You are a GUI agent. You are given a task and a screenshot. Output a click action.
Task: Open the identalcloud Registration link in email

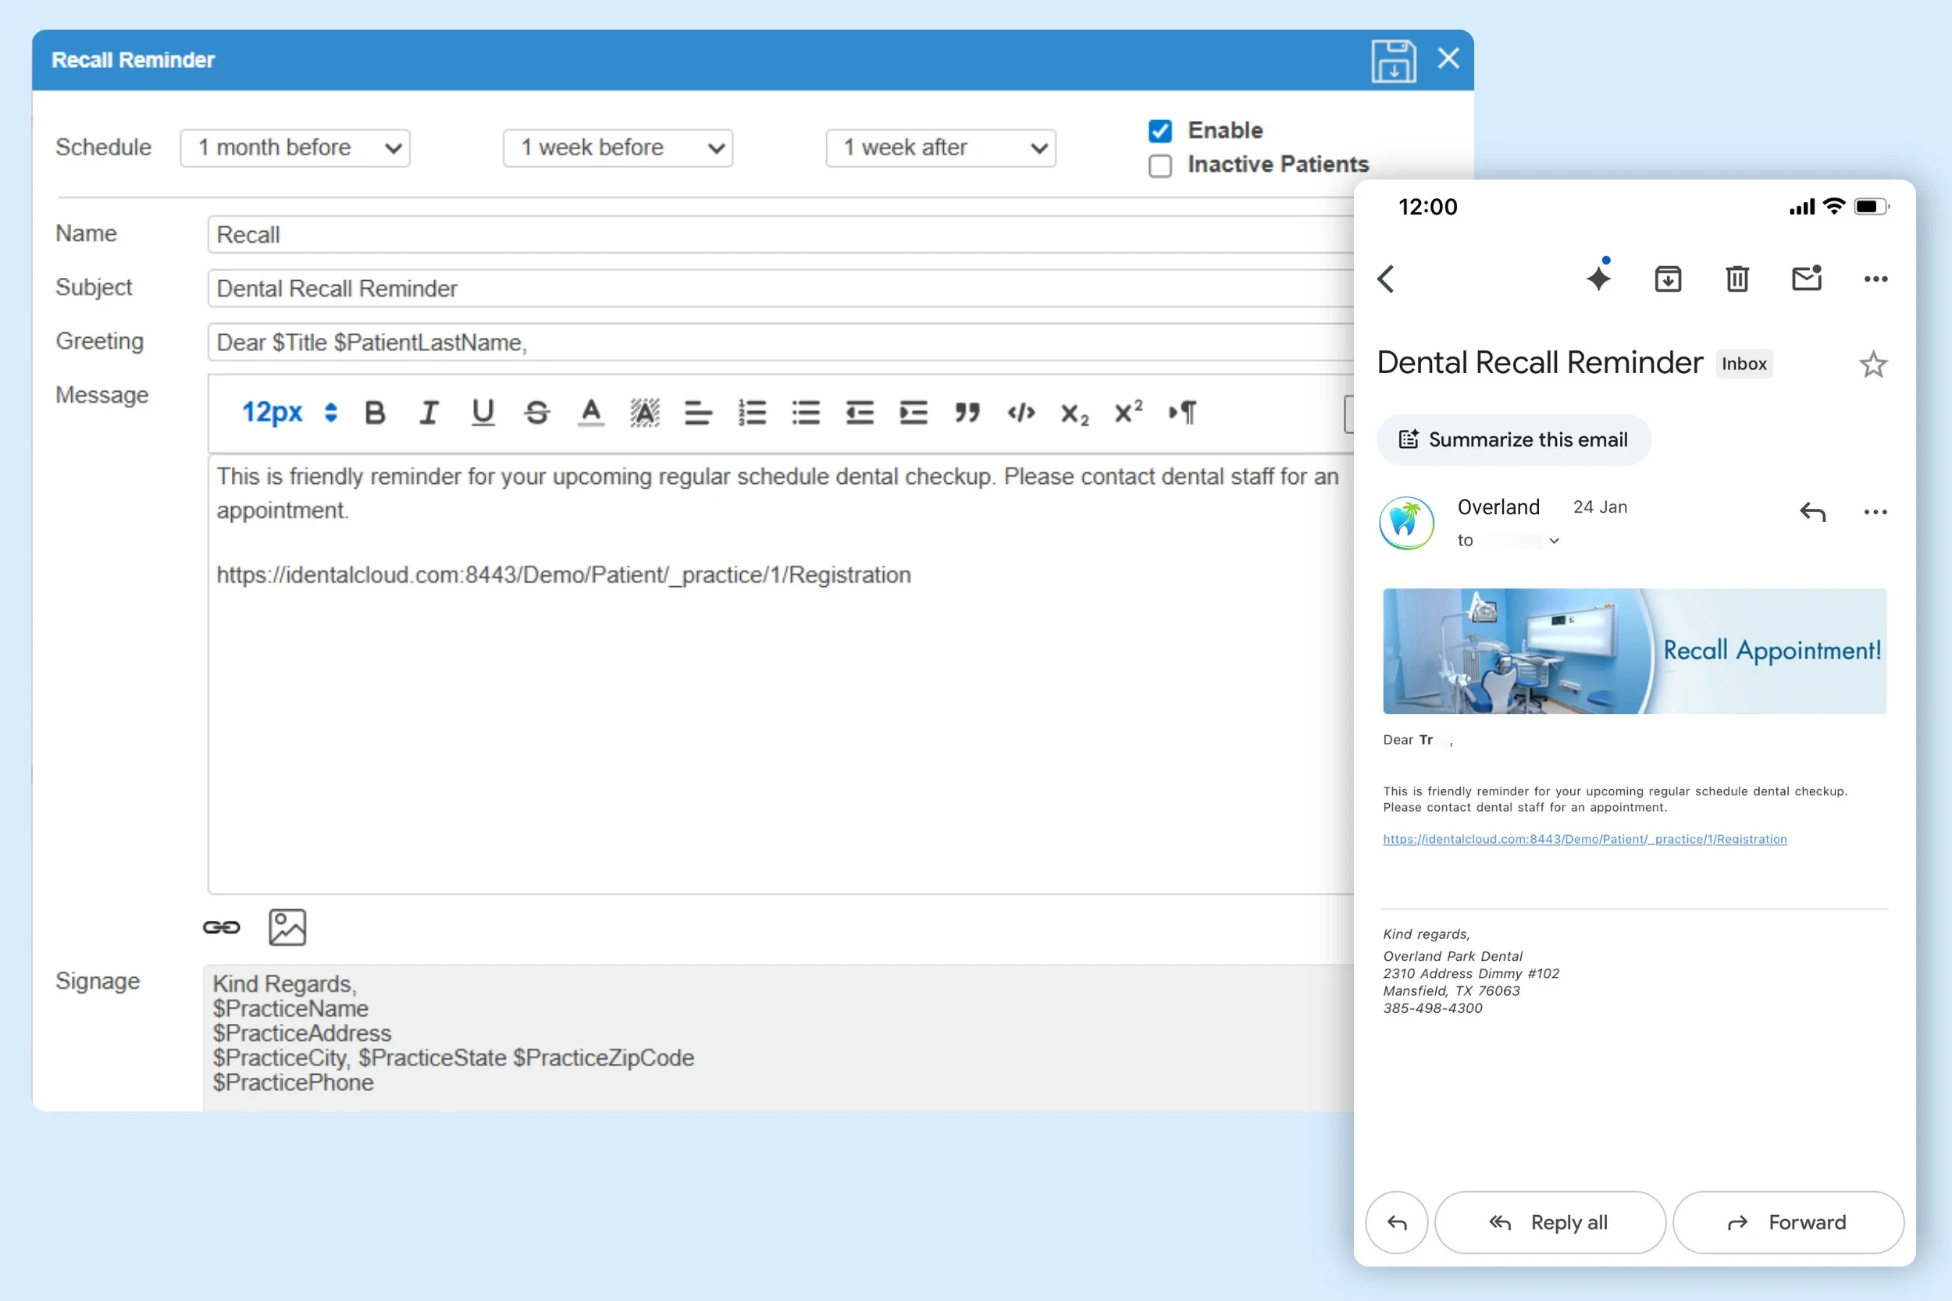pos(1584,839)
